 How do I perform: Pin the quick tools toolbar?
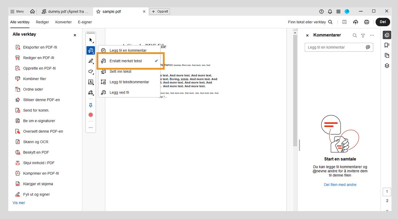pos(91,105)
